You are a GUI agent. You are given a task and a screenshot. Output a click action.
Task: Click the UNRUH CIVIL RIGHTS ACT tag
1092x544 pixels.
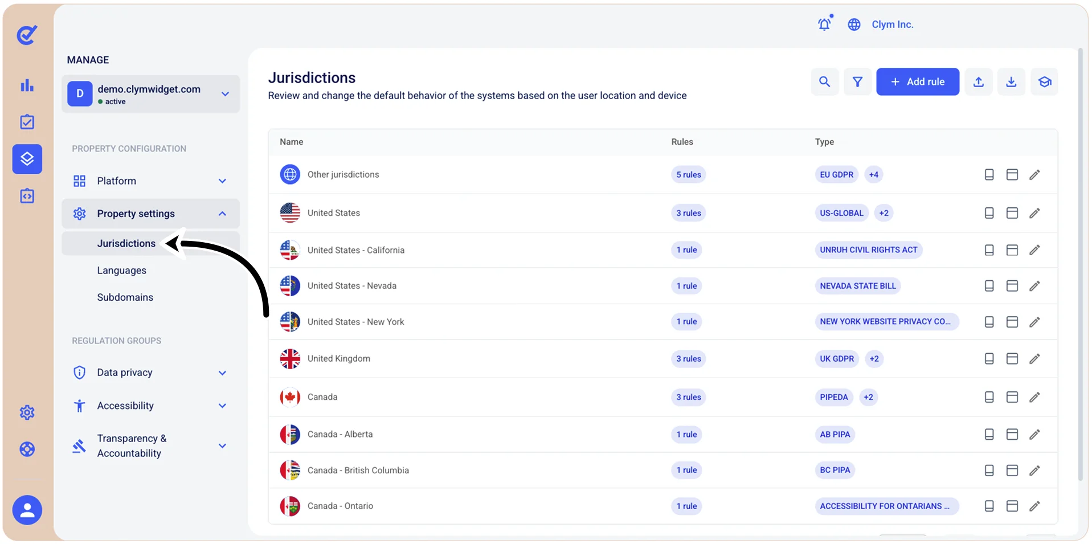point(868,250)
